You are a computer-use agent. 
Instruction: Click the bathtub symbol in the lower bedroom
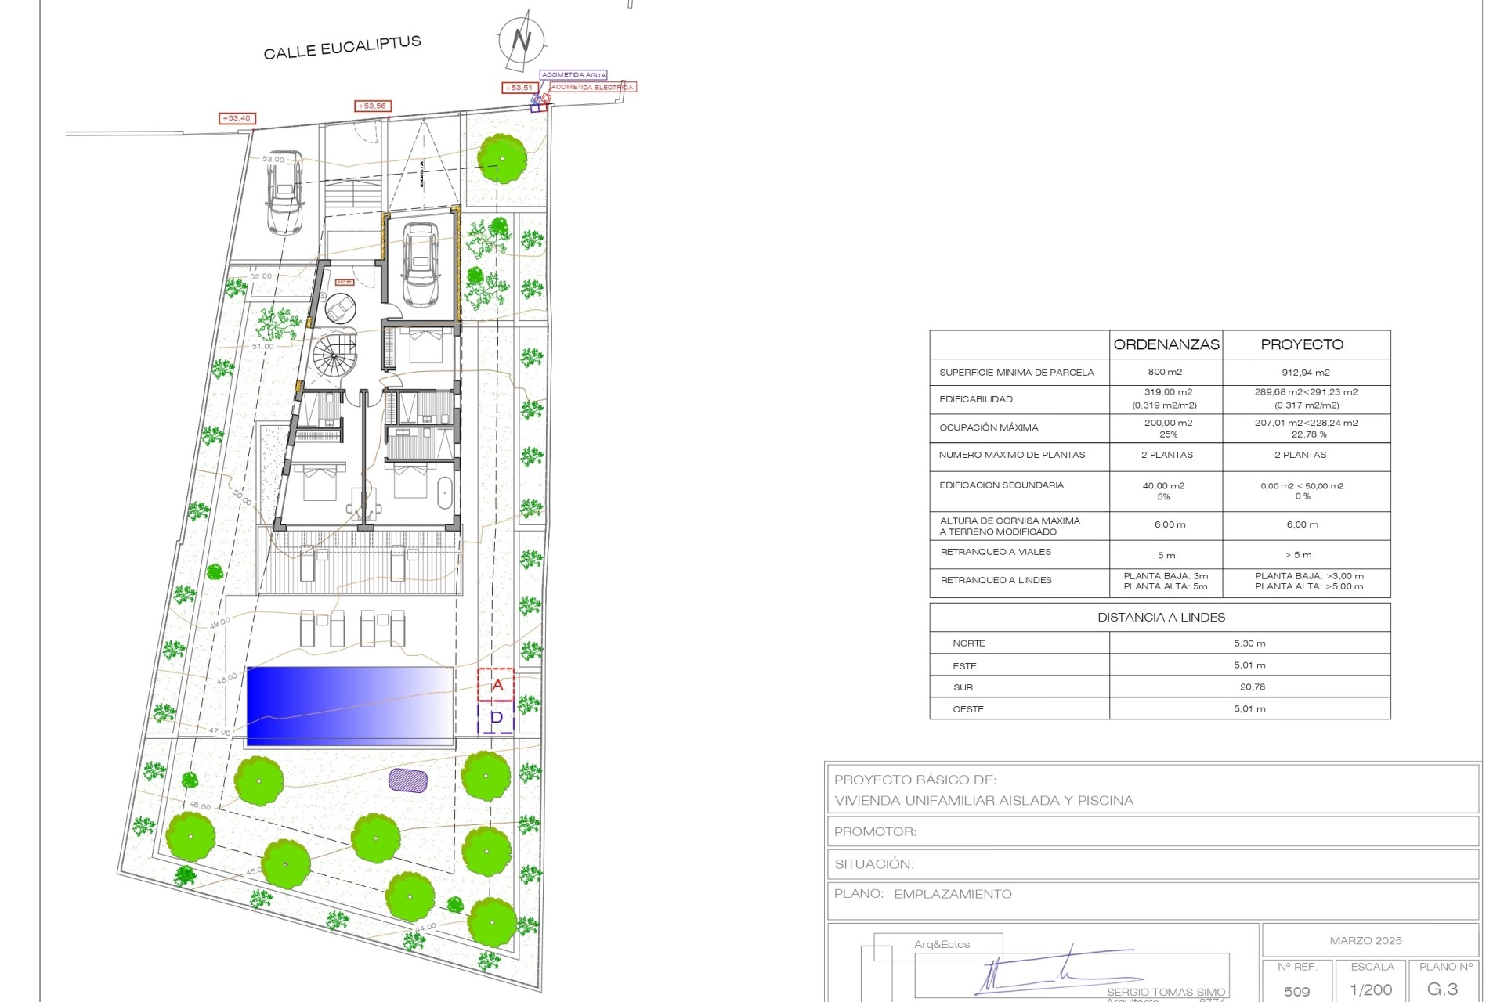tap(445, 493)
